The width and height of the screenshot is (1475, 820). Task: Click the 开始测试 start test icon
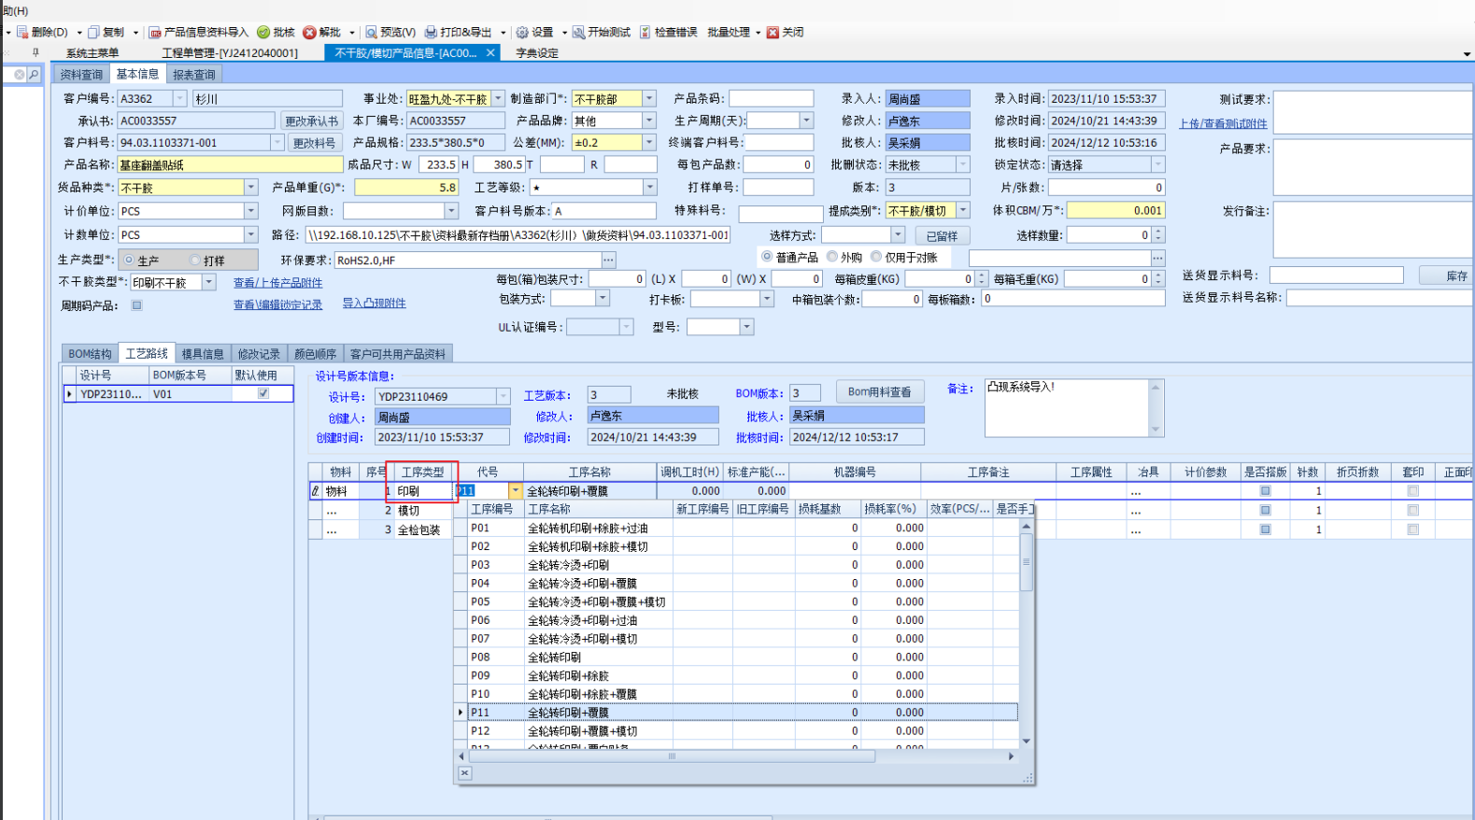point(579,32)
